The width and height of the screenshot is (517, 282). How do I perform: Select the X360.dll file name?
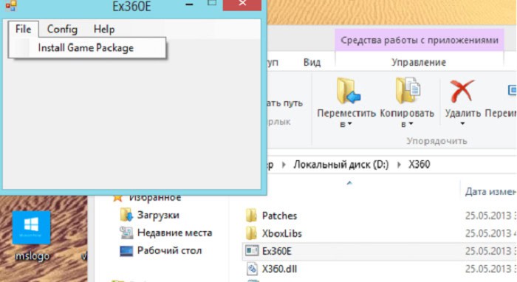(x=279, y=269)
